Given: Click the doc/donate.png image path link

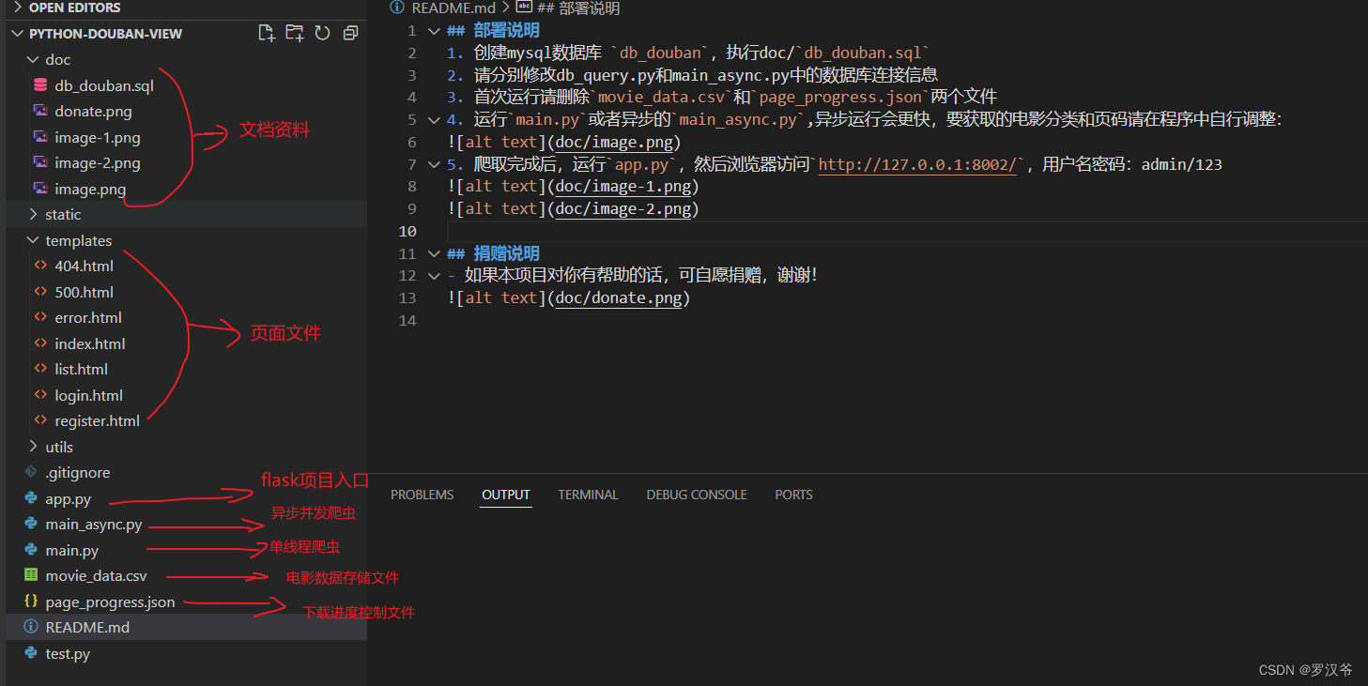Looking at the screenshot, I should (618, 298).
